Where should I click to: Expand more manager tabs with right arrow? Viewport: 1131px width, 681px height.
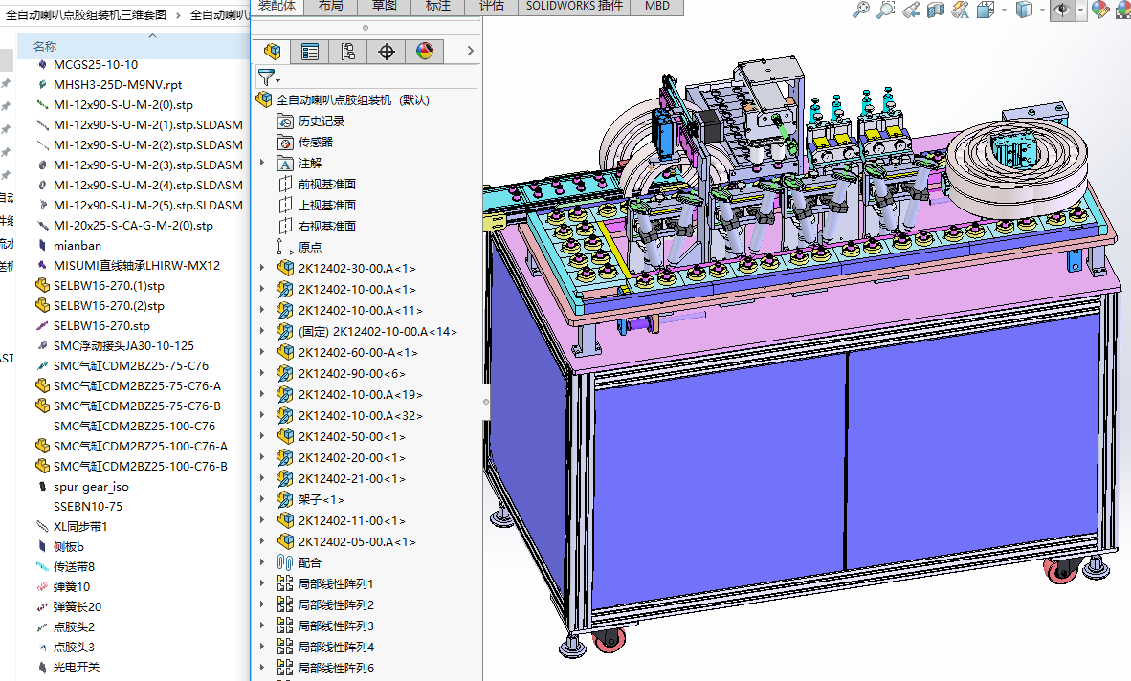point(470,52)
